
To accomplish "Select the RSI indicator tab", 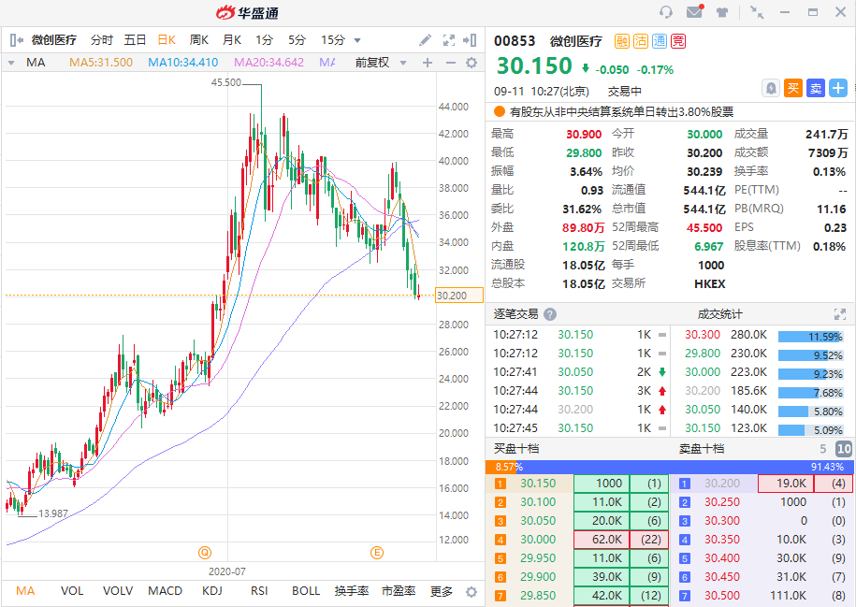I will tap(259, 591).
